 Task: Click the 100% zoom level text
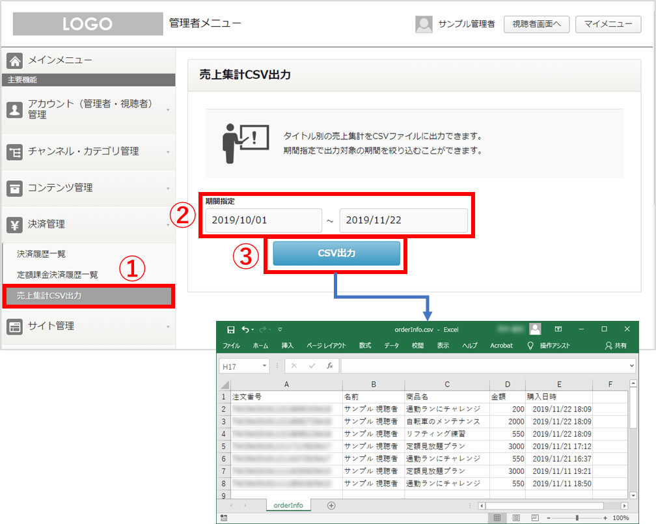point(621,518)
